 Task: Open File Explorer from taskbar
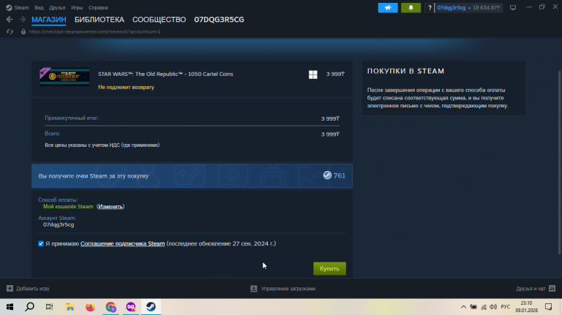(x=70, y=307)
